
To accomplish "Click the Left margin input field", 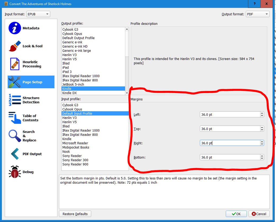I will (230, 114).
